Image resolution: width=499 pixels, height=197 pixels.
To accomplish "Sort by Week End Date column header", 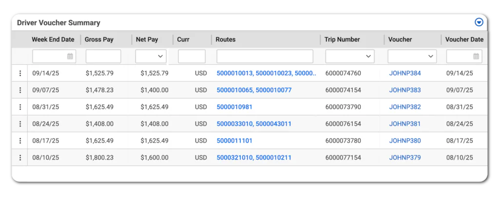I will click(53, 40).
